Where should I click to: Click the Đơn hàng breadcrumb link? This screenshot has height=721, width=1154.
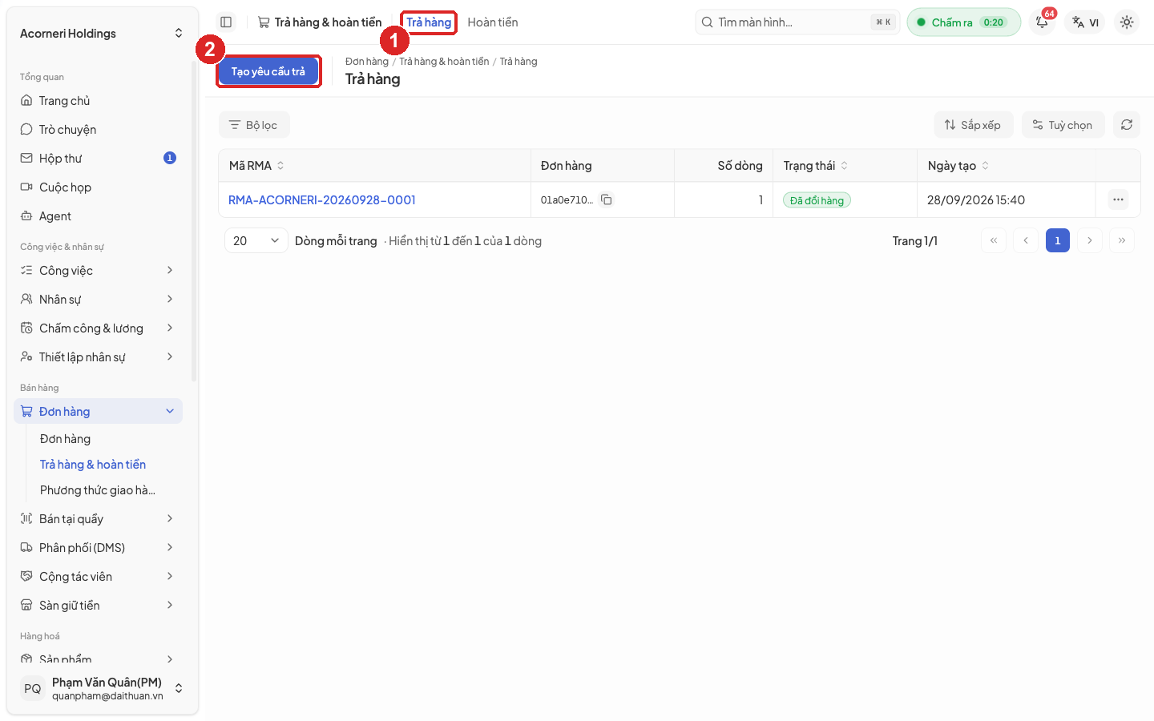[367, 62]
